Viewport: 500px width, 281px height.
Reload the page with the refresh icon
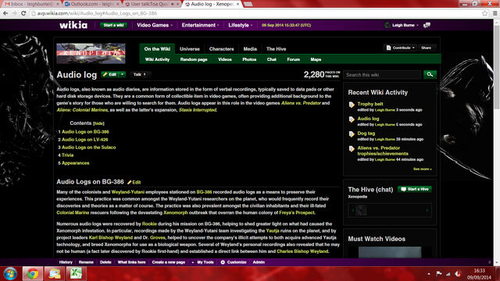(x=23, y=13)
